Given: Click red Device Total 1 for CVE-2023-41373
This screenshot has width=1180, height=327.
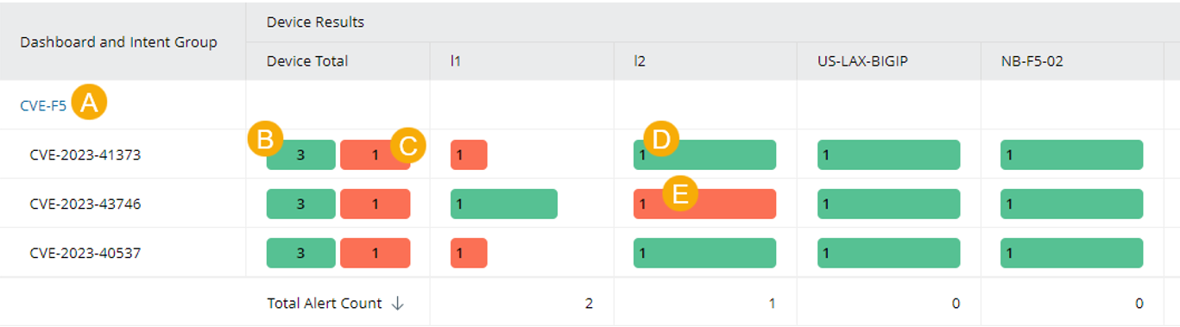Looking at the screenshot, I should click(x=375, y=155).
